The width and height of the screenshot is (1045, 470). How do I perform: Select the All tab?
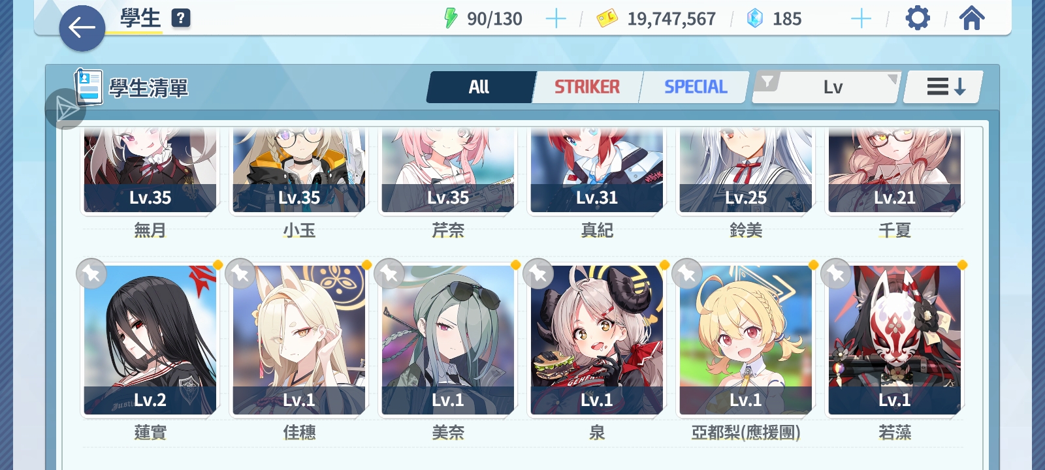tap(479, 87)
